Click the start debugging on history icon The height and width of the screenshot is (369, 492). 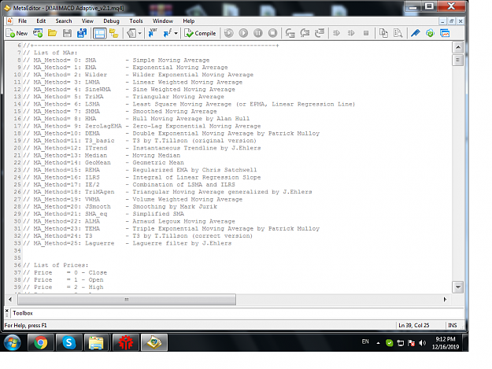229,33
